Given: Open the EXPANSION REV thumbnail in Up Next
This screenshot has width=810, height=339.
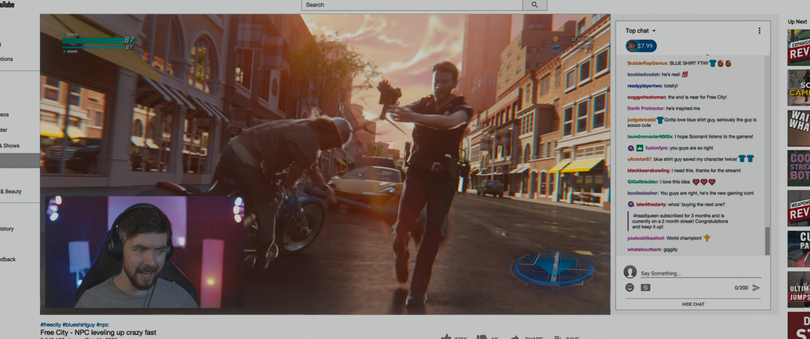Looking at the screenshot, I should click(799, 47).
